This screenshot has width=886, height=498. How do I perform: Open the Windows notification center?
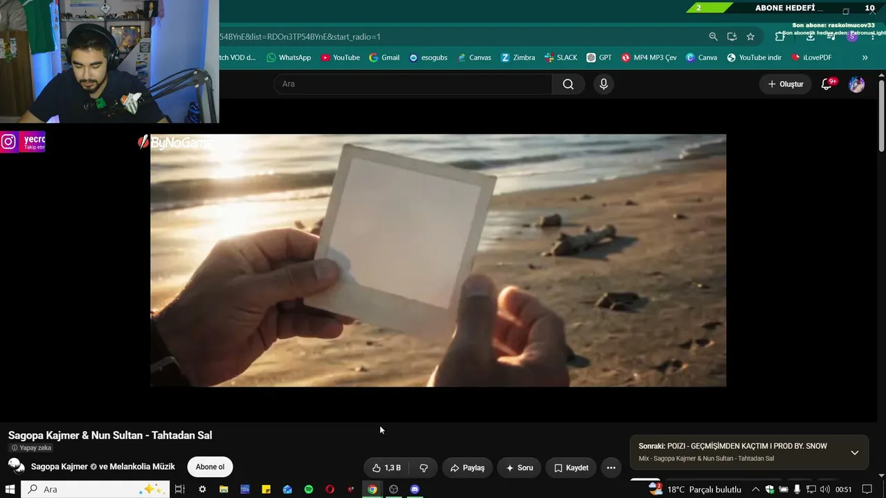click(867, 489)
